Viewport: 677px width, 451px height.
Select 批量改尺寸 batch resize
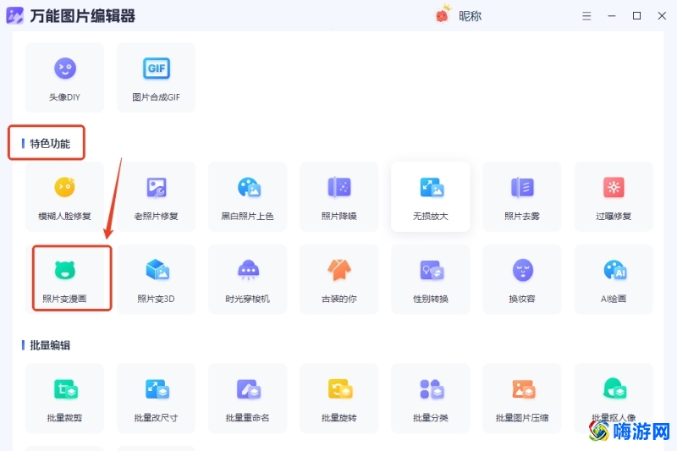click(x=156, y=399)
